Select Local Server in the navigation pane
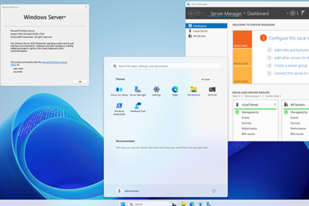This screenshot has width=309, height=206. (200, 30)
